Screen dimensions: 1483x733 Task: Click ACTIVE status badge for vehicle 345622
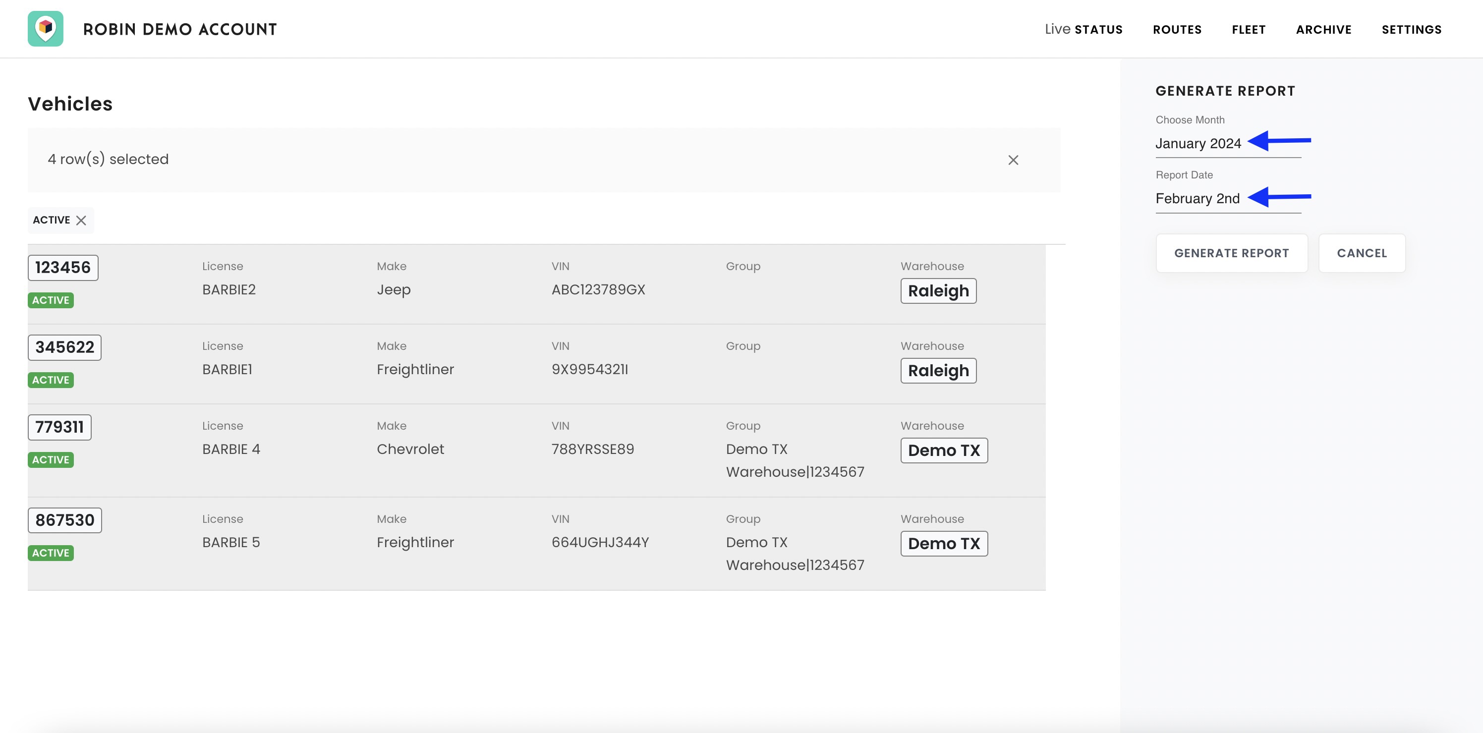coord(51,380)
